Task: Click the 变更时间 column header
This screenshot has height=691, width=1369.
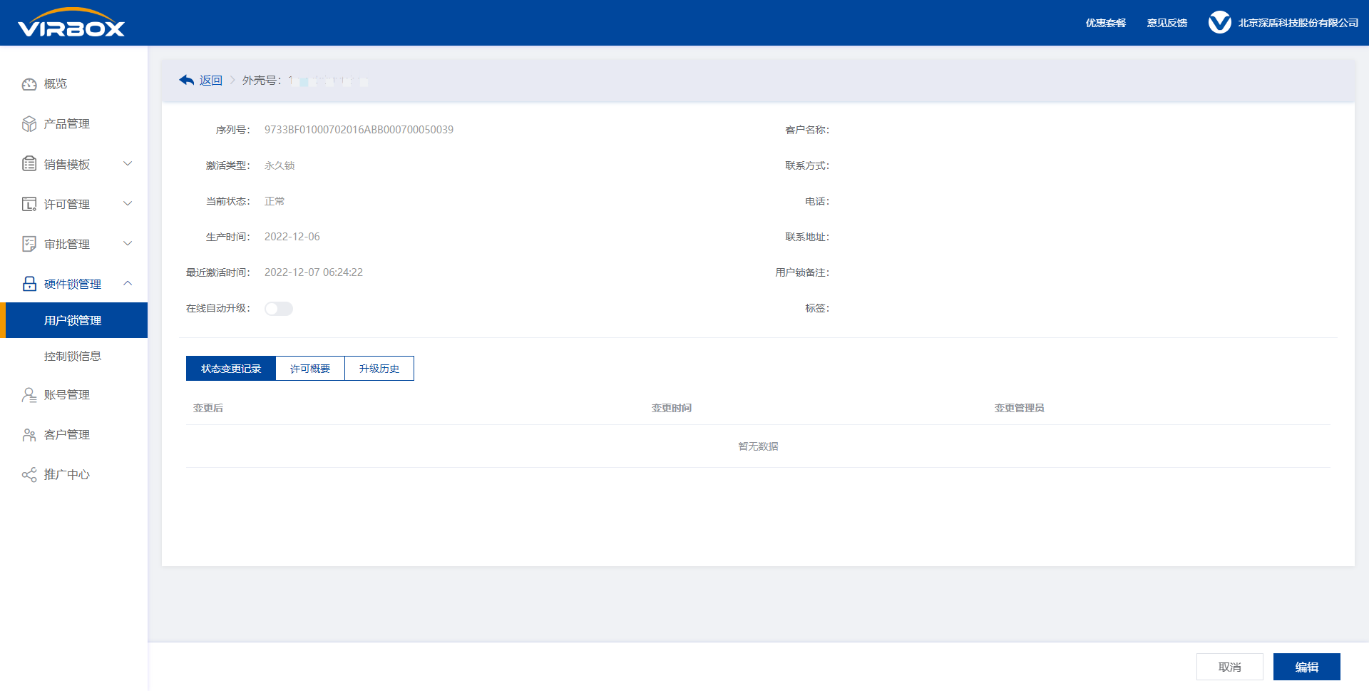Action: [x=672, y=408]
